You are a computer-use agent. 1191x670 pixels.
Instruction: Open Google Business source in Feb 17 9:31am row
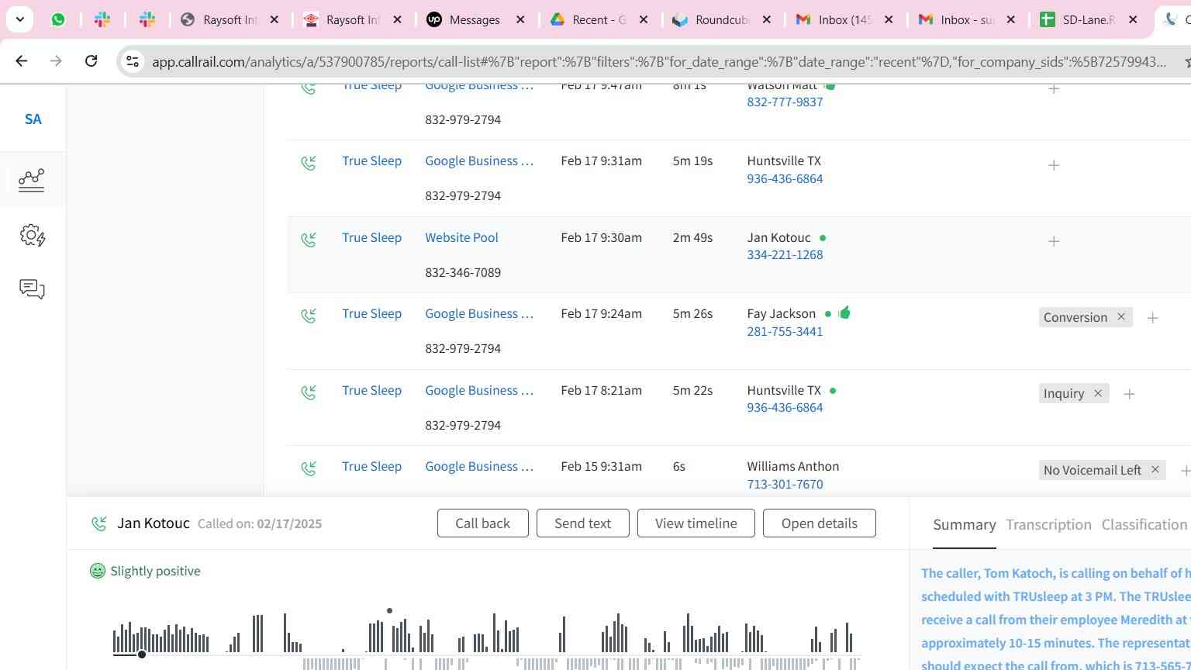479,161
